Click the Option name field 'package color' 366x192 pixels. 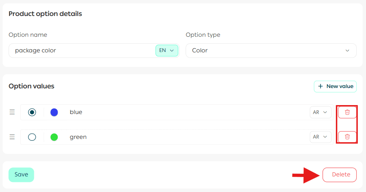(x=82, y=51)
